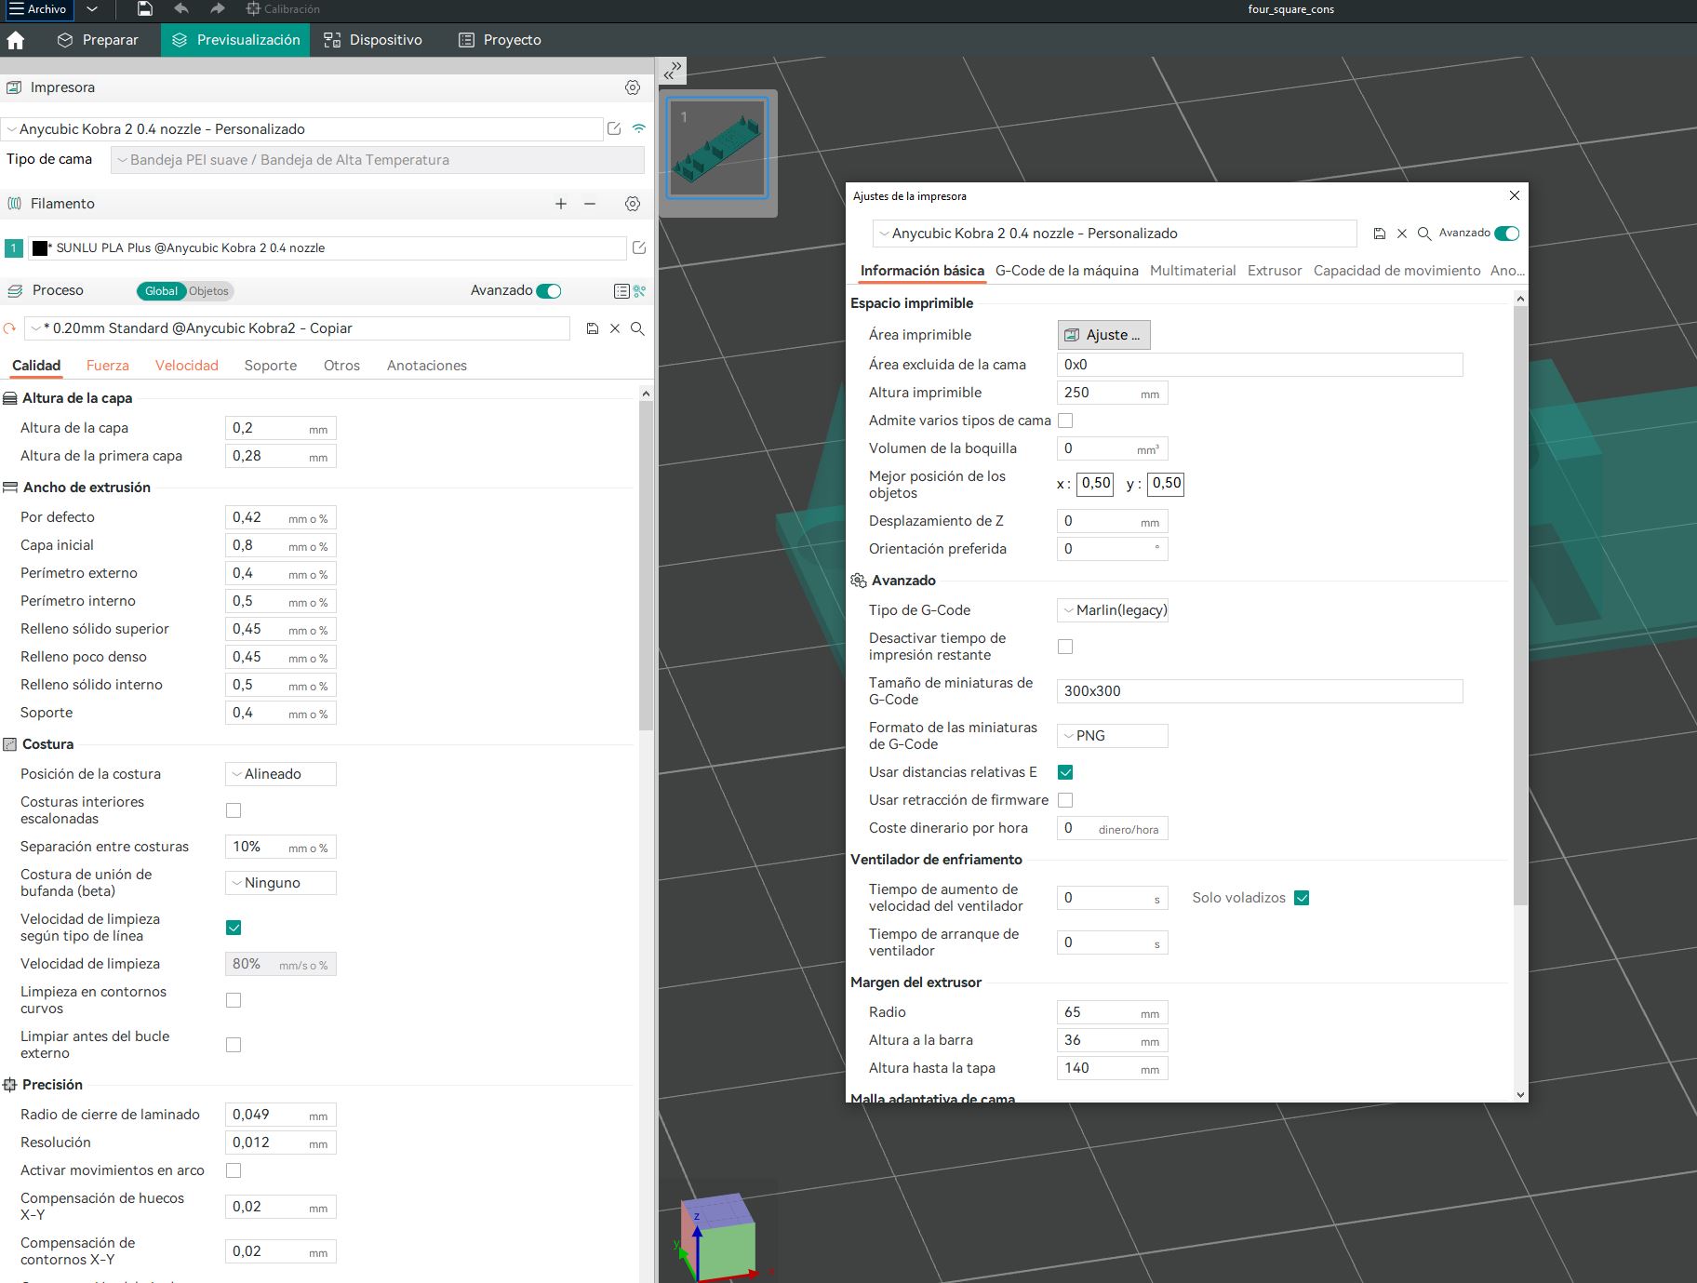Click the Ajuste button for Área imprimible
The height and width of the screenshot is (1283, 1697).
[1103, 335]
